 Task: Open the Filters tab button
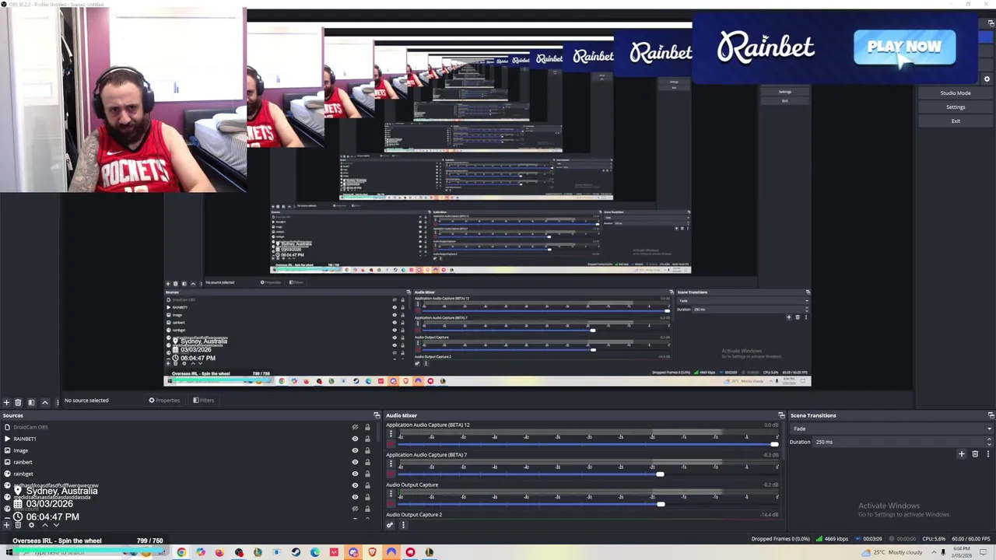203,401
